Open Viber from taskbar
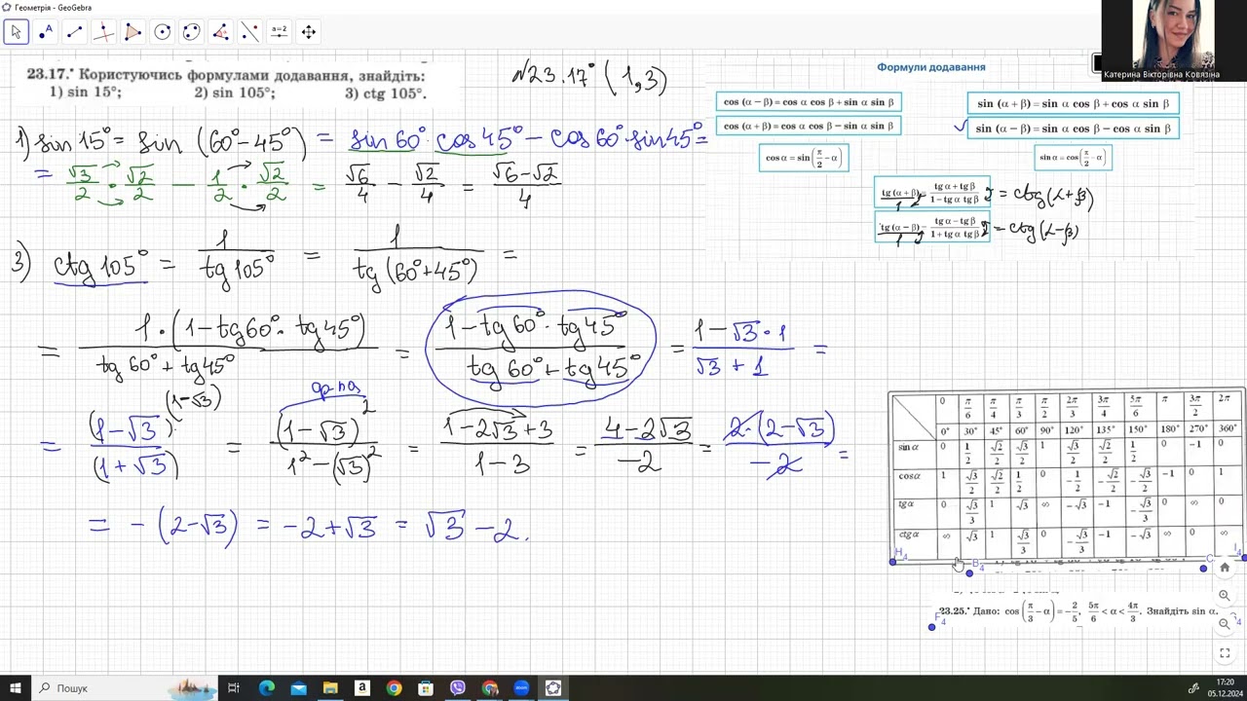The width and height of the screenshot is (1247, 701). [x=458, y=688]
